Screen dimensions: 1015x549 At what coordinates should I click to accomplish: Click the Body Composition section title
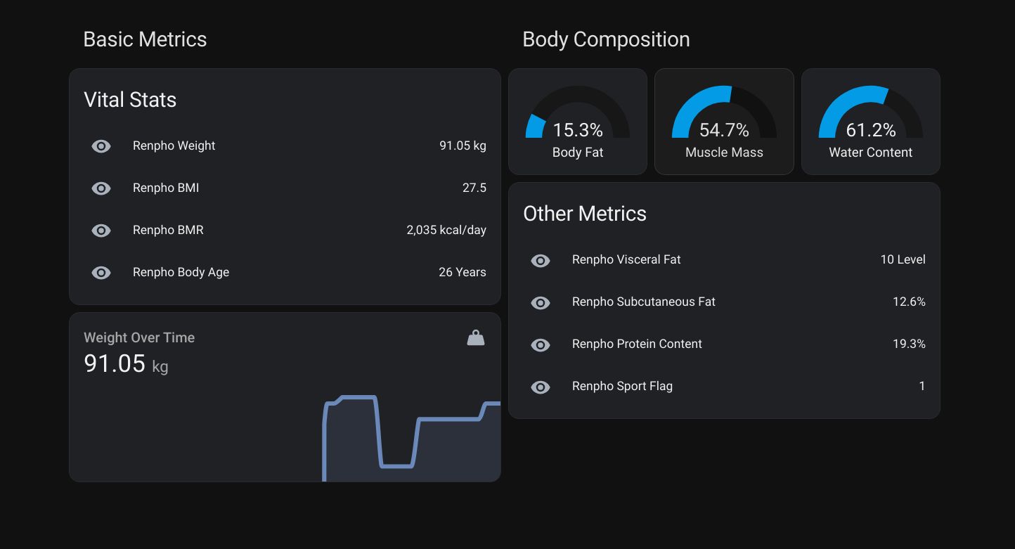click(606, 39)
